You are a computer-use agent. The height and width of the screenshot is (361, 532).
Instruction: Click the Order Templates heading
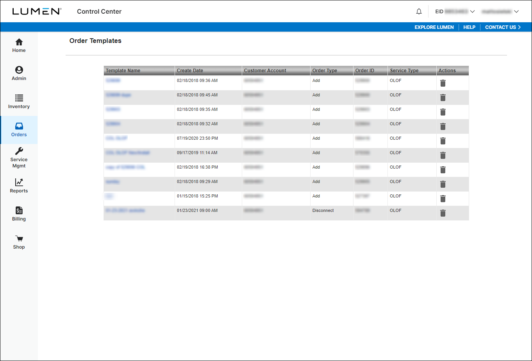tap(95, 41)
